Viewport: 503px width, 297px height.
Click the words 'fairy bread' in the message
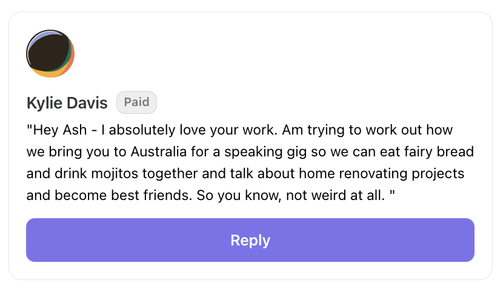pos(441,152)
